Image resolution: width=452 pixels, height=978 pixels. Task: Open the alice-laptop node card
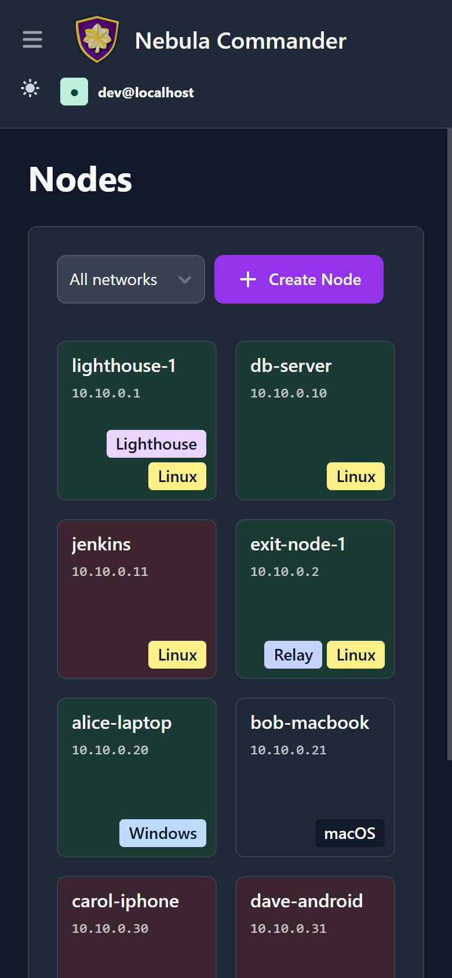tap(137, 778)
